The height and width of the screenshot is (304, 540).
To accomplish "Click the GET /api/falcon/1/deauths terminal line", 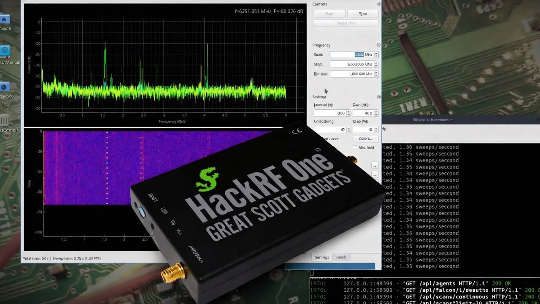I will coord(425,290).
